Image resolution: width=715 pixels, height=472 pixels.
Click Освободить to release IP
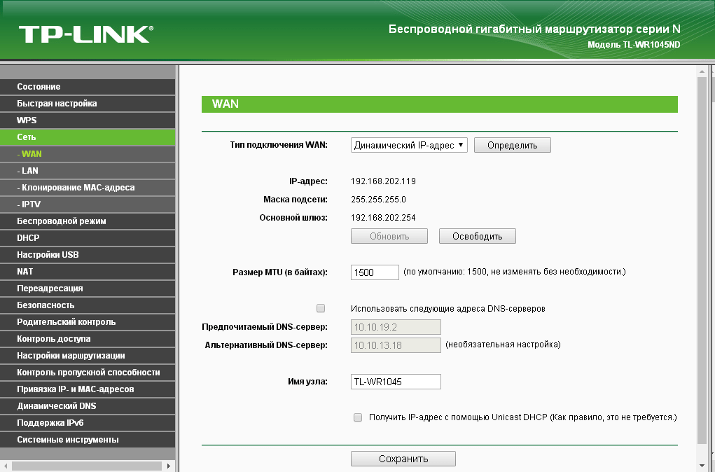pyautogui.click(x=477, y=236)
